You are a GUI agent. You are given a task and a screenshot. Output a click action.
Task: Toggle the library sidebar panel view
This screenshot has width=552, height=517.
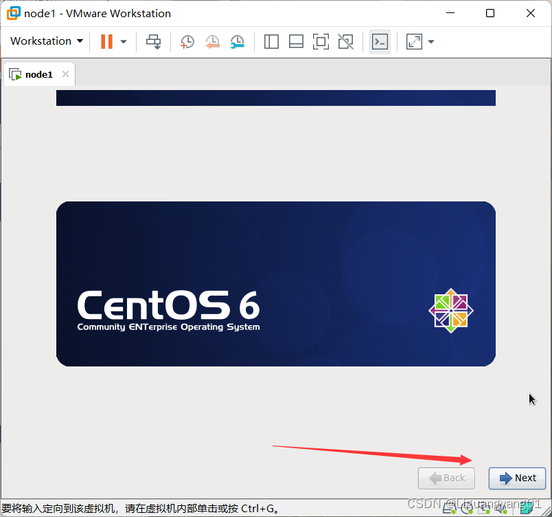[271, 41]
